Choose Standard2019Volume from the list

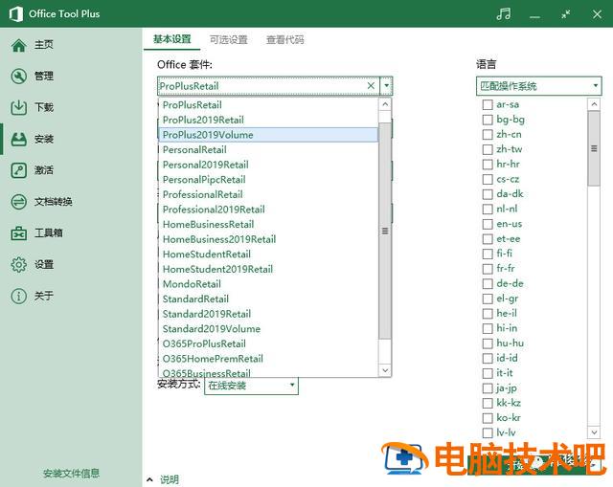[268, 329]
